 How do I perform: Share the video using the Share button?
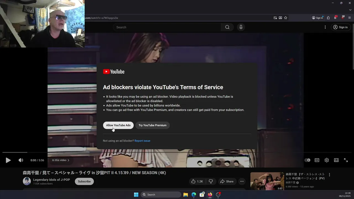pos(227,181)
